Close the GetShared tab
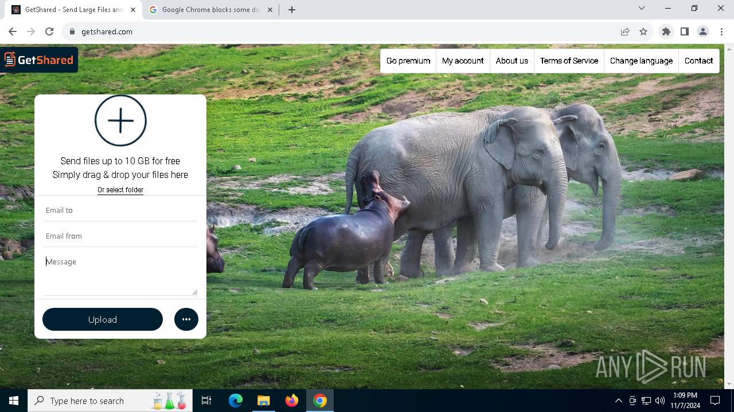Viewport: 734px width, 412px height. point(133,10)
